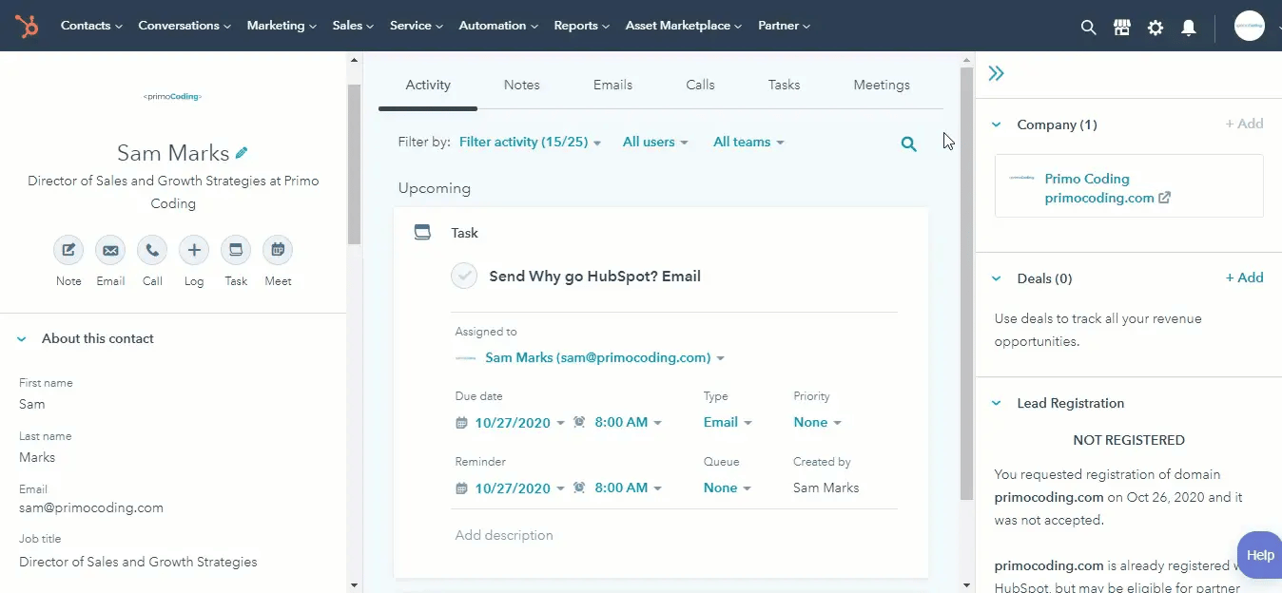Open the notifications bell
This screenshot has height=593, width=1282.
pyautogui.click(x=1189, y=28)
